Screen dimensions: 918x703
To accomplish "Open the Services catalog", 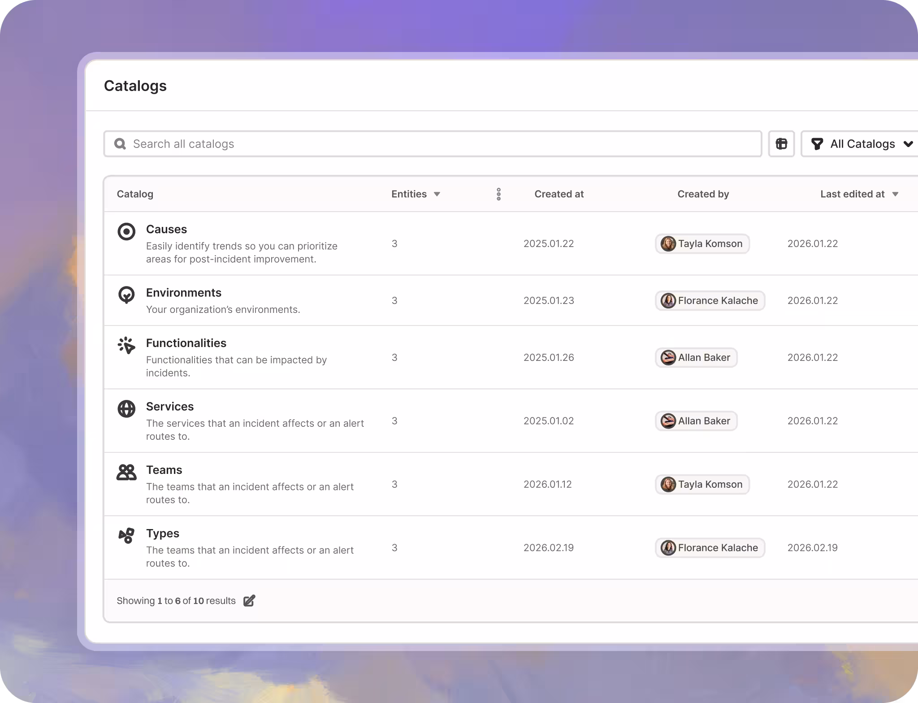I will coord(170,407).
